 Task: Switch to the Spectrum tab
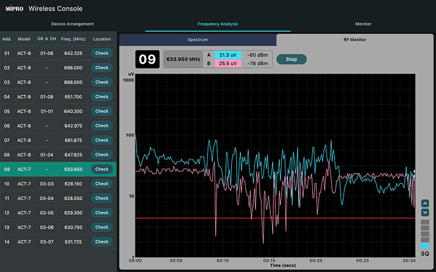point(197,40)
